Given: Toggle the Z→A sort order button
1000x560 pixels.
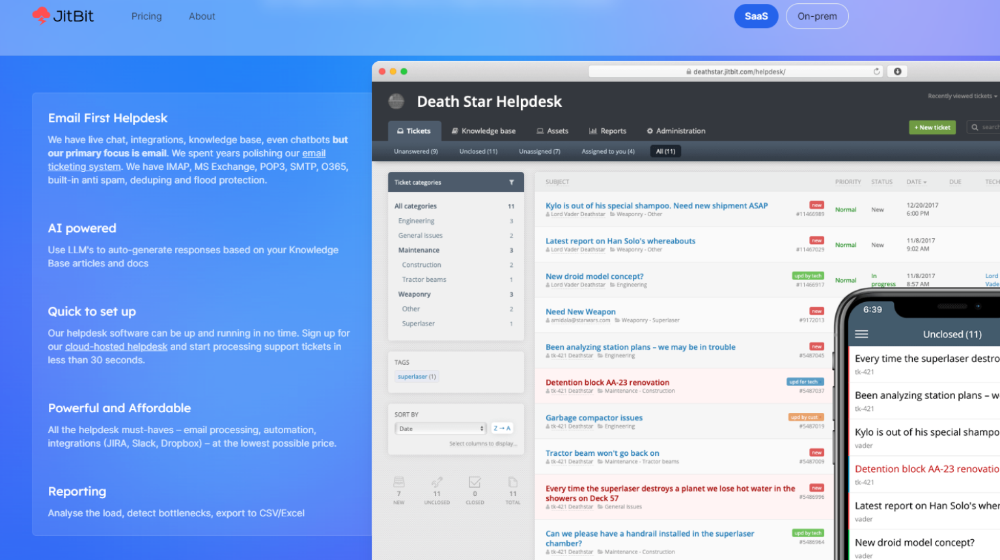Looking at the screenshot, I should pyautogui.click(x=502, y=428).
